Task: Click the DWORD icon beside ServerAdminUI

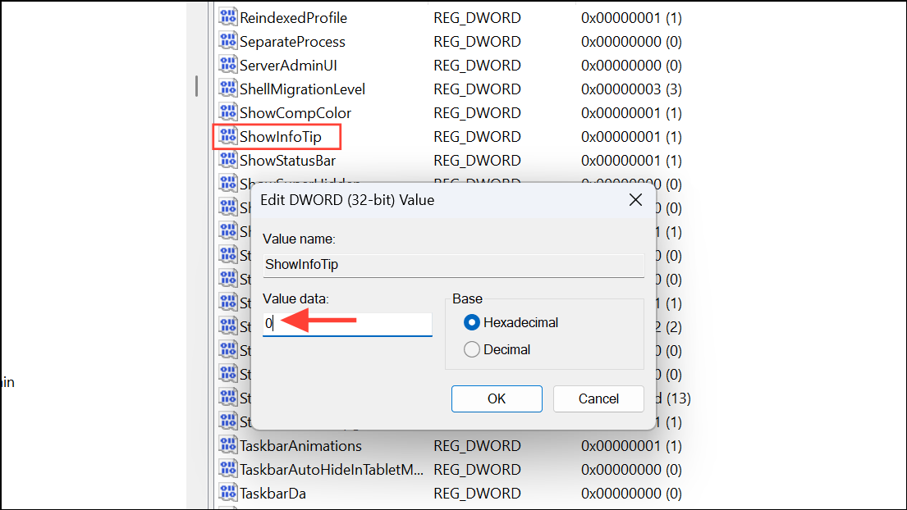Action: [227, 65]
